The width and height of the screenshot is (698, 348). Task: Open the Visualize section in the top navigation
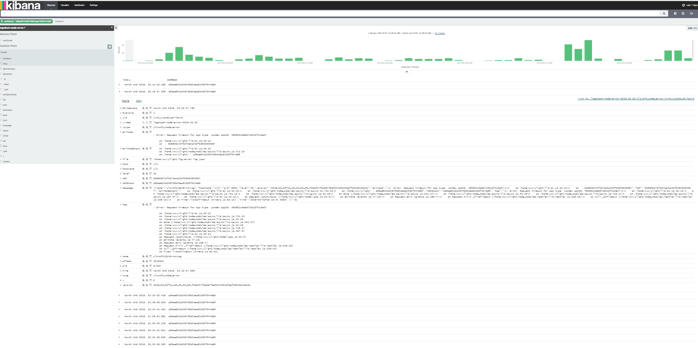point(64,5)
